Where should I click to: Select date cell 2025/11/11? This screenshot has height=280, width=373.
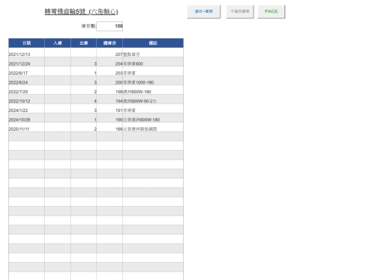26,127
